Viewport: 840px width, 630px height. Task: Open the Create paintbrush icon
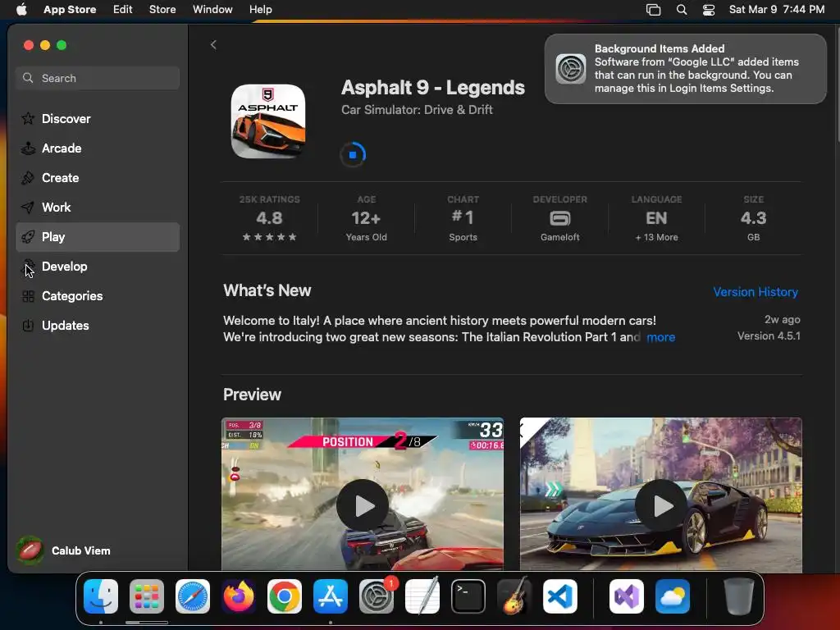[x=28, y=178]
